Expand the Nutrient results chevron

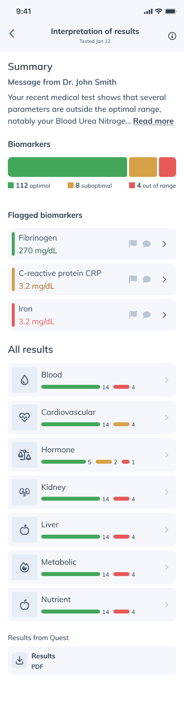[167, 605]
